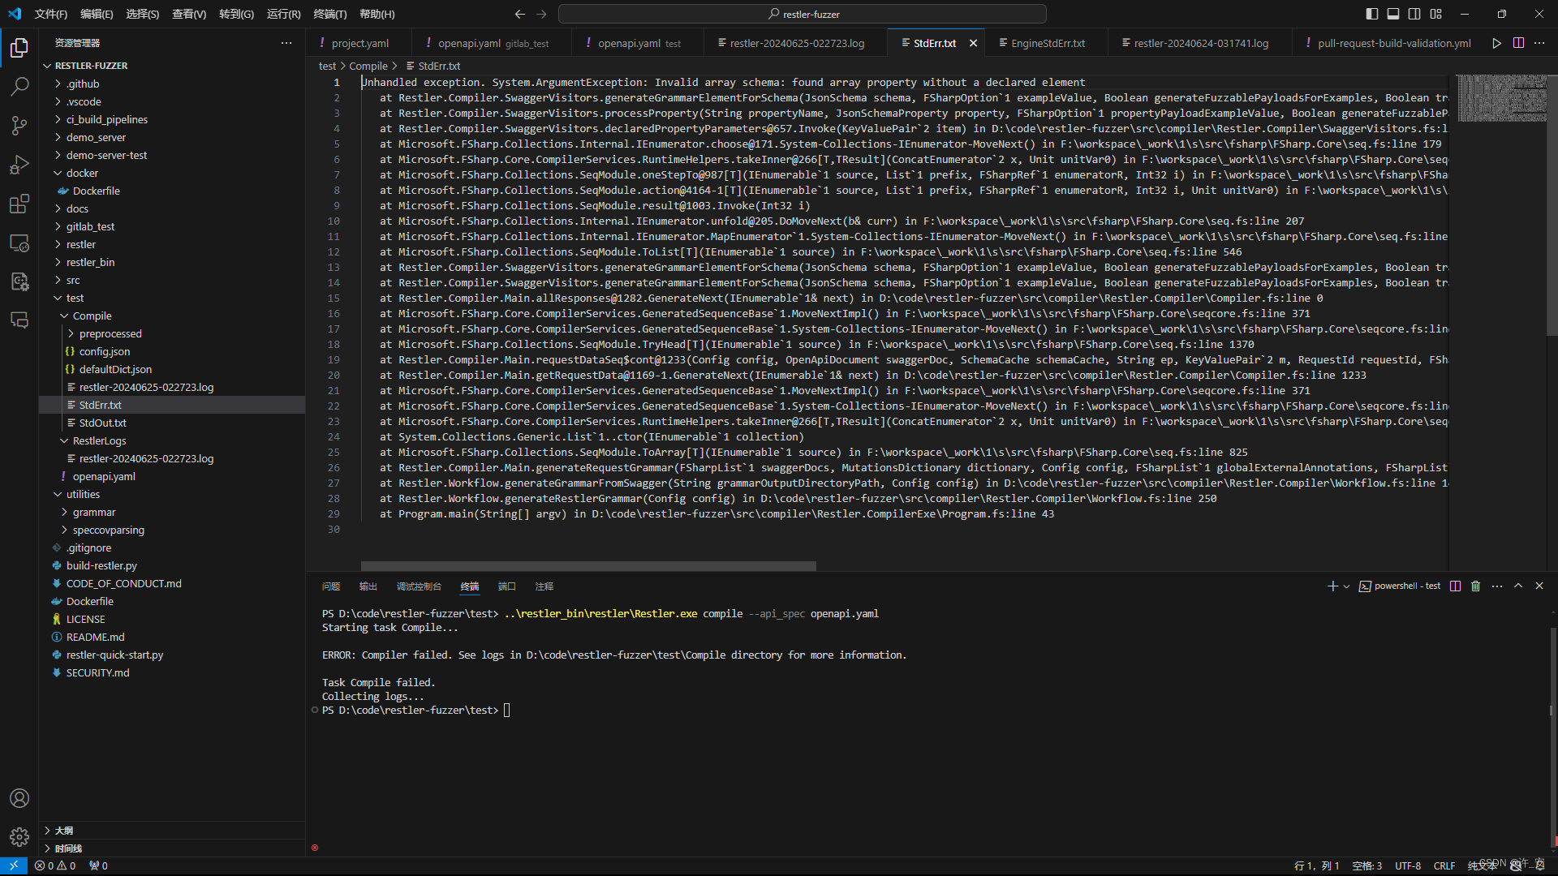Click line and column indicator 行 1, 列 1

point(1316,865)
